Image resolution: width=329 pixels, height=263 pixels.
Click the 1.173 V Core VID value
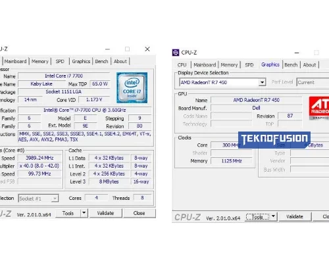click(94, 99)
